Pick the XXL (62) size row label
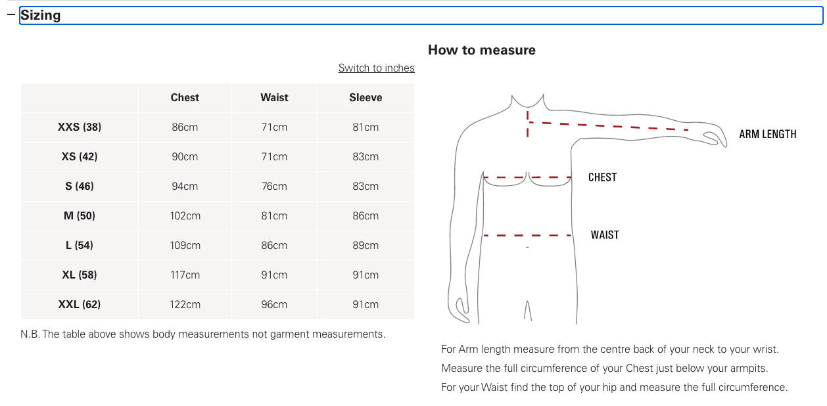The height and width of the screenshot is (406, 827). click(80, 305)
